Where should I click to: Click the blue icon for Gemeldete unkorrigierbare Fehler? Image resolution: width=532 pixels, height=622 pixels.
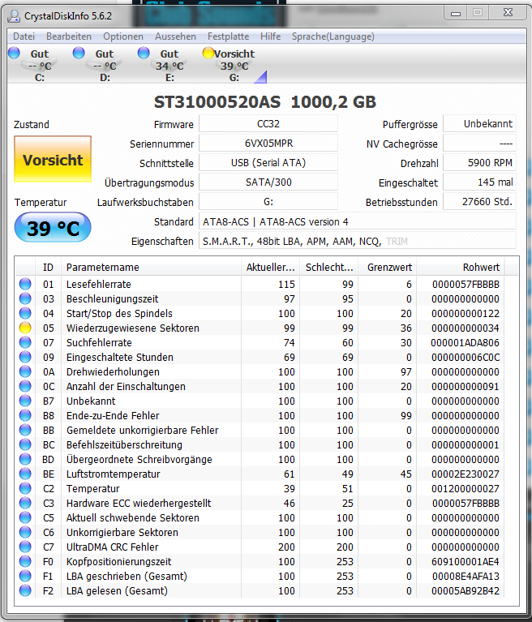25,430
